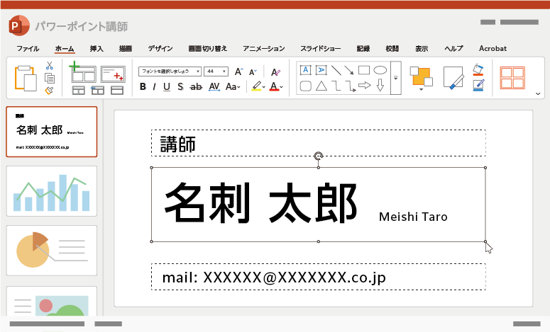Screen dimensions: 550x332
Task: Expand the shapes gallery more arrow
Action: (396, 78)
